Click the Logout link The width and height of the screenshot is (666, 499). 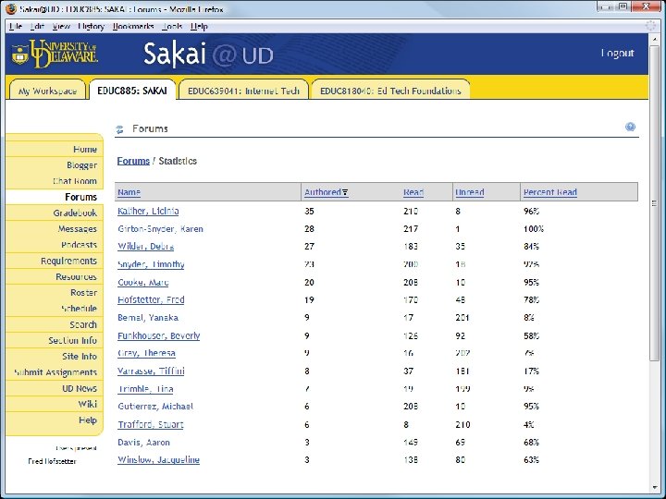pos(617,53)
